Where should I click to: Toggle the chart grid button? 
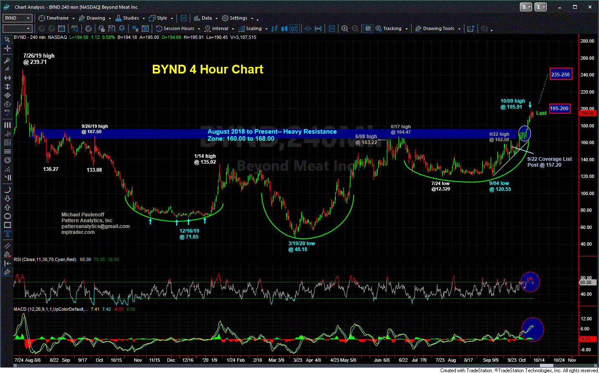click(x=368, y=28)
